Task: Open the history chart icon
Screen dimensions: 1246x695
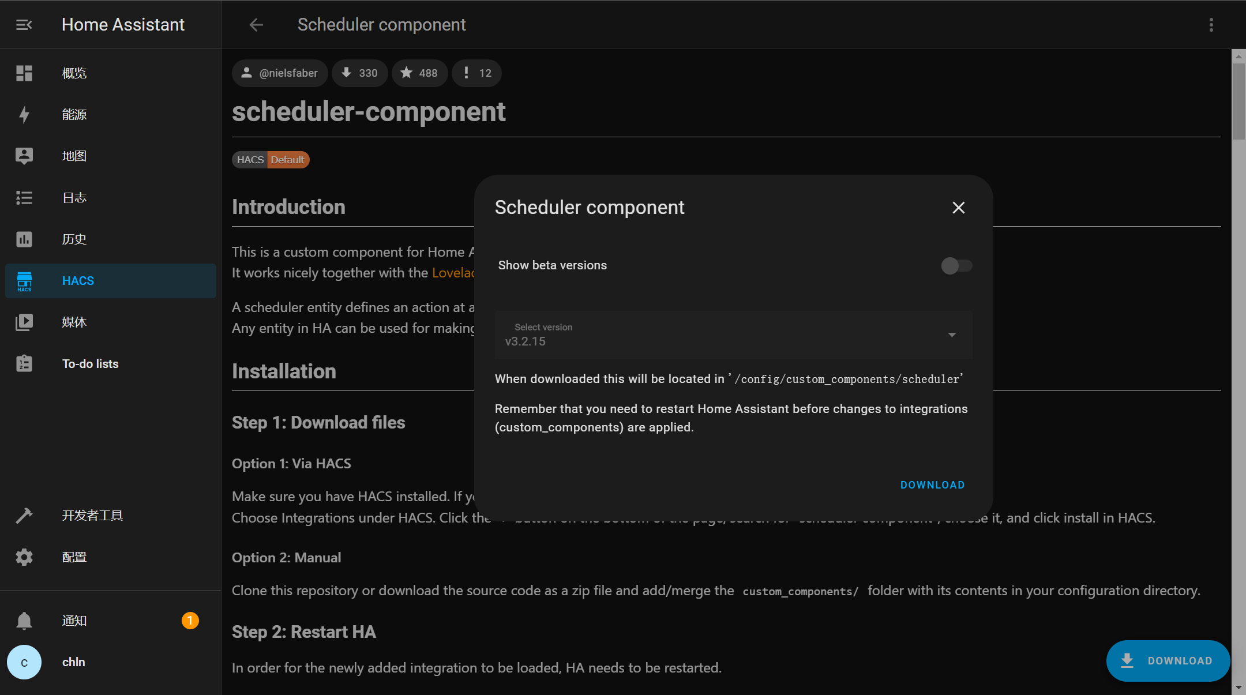Action: coord(24,239)
